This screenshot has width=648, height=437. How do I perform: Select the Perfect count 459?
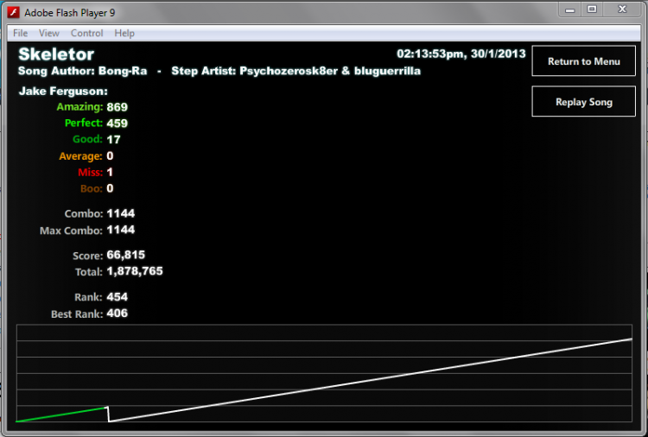(x=118, y=123)
